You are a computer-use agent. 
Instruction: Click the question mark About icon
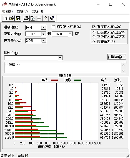(46, 19)
